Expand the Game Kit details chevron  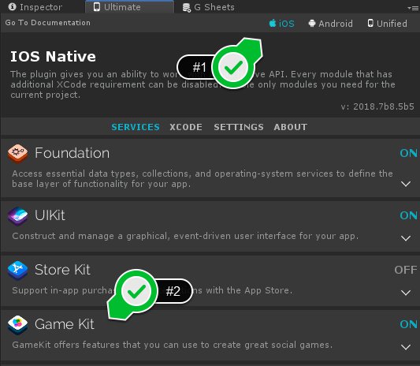coord(406,347)
